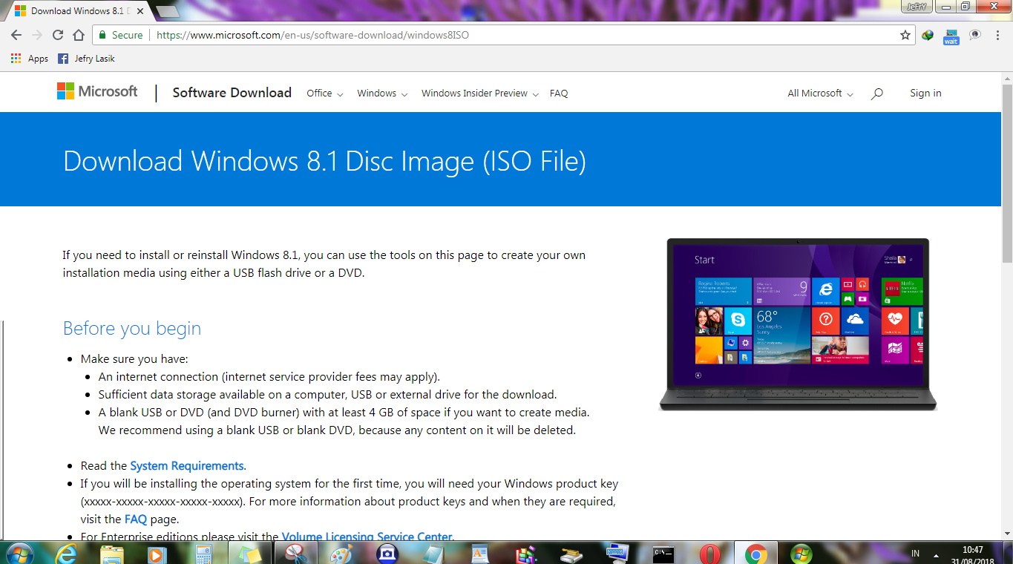Viewport: 1013px width, 564px height.
Task: Open the Chrome menu with three dots
Action: click(x=997, y=35)
